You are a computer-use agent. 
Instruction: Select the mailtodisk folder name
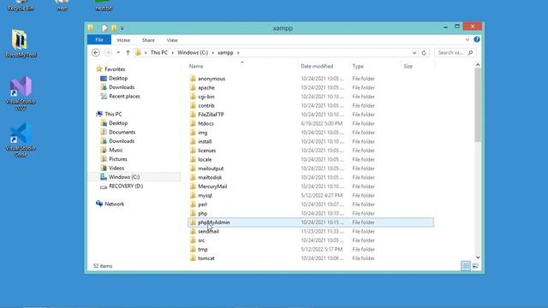click(210, 177)
